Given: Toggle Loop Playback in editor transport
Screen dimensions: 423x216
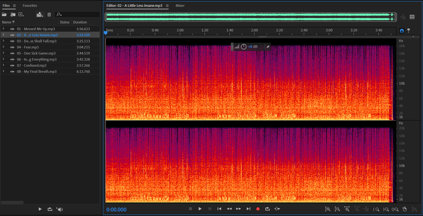Looking at the screenshot, I should 268,209.
